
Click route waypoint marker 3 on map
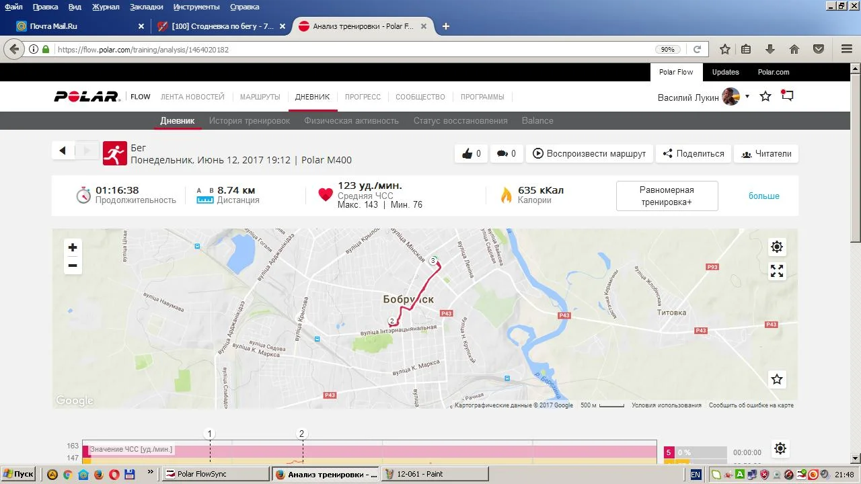coord(433,260)
